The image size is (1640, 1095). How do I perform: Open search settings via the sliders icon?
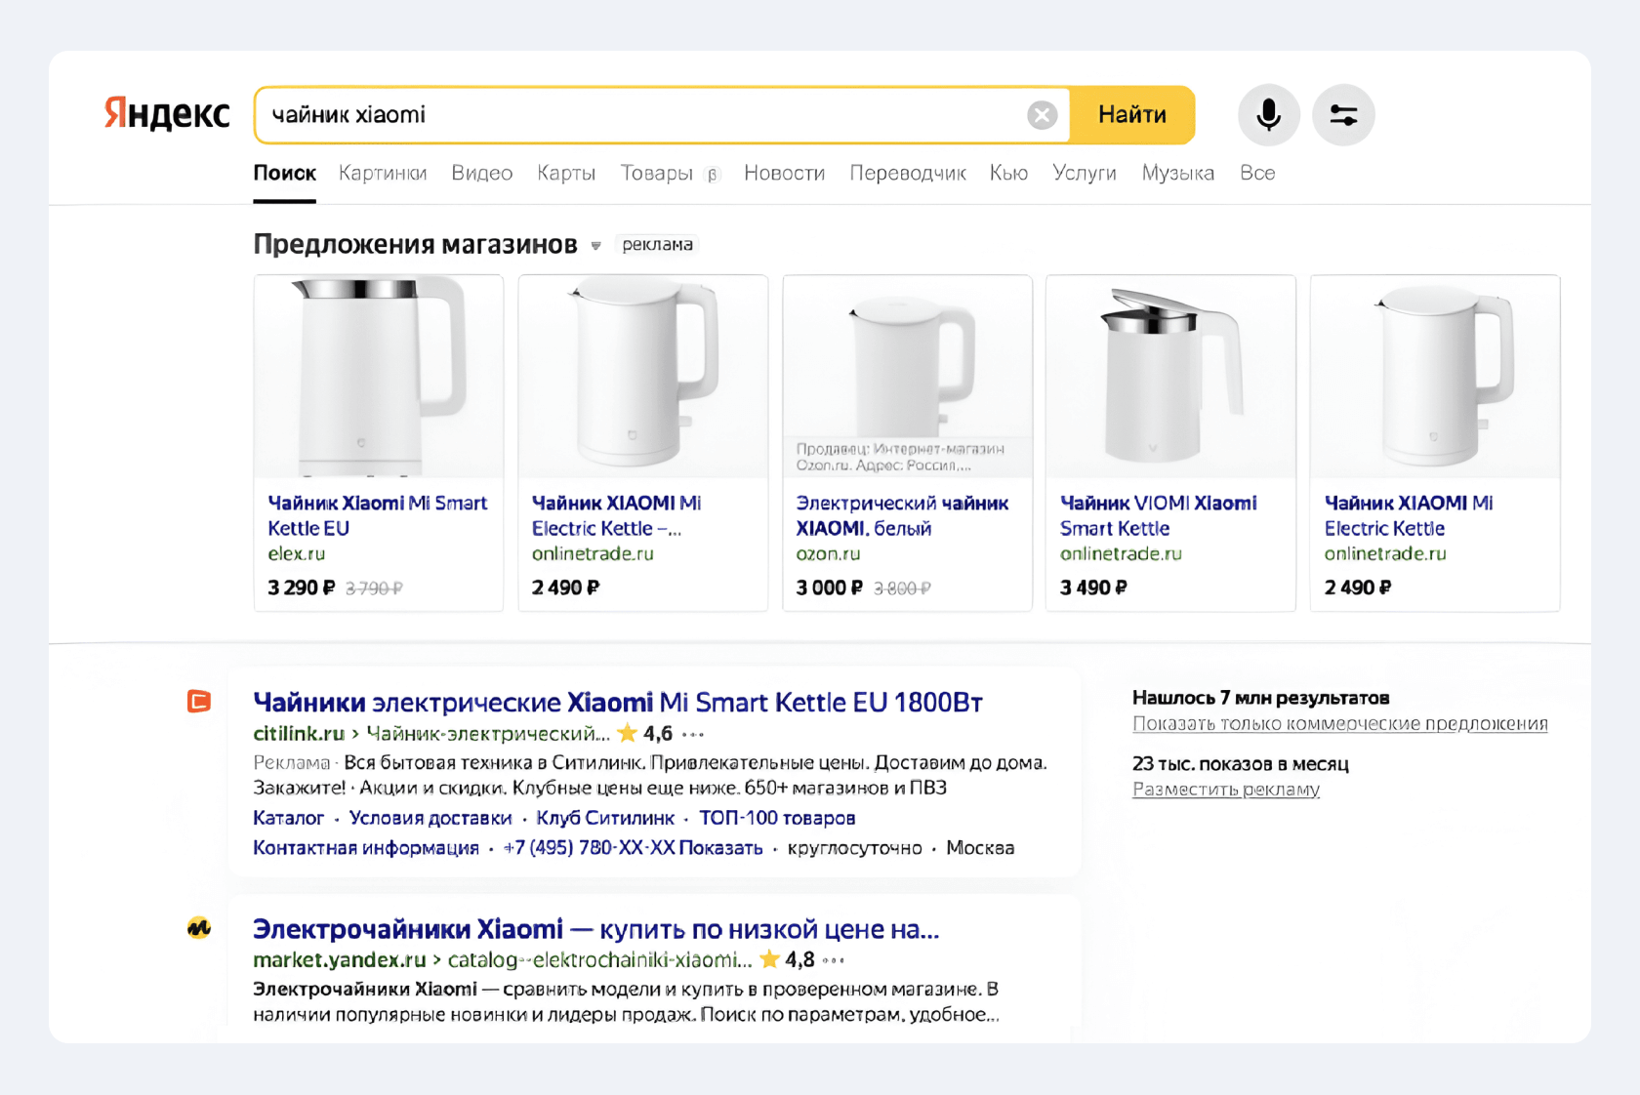1343,115
